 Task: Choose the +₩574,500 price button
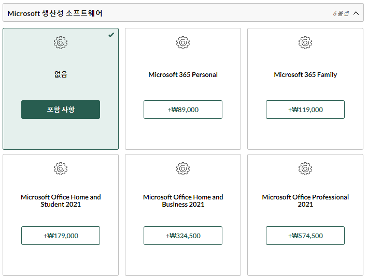point(305,236)
